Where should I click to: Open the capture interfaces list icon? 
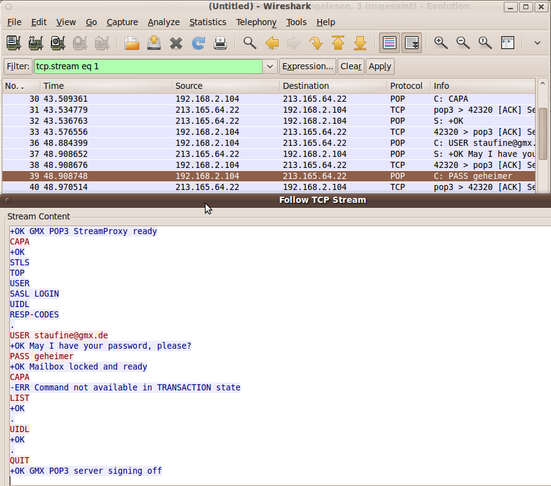click(13, 43)
